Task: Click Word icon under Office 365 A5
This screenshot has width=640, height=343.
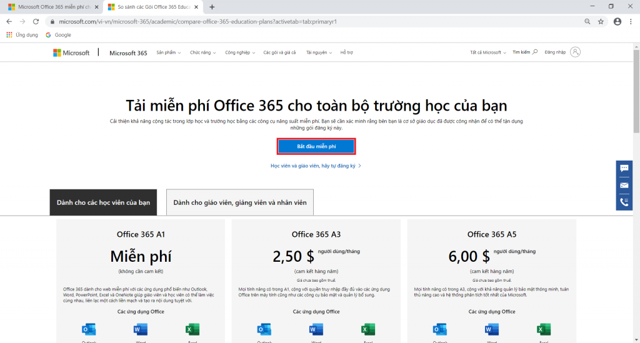Action: pyautogui.click(x=491, y=329)
